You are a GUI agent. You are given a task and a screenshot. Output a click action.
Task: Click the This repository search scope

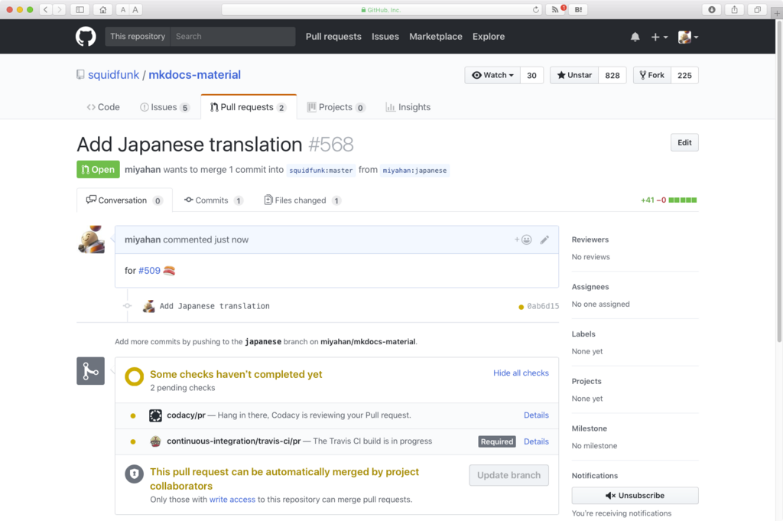coord(138,37)
